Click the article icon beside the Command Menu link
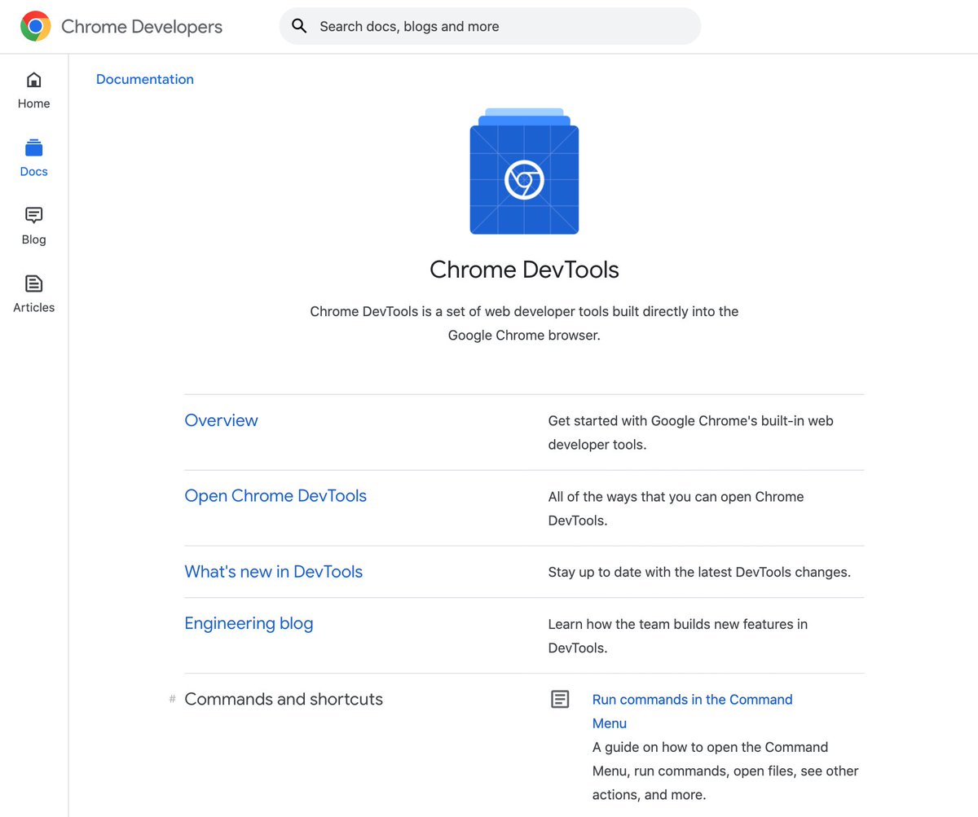This screenshot has height=817, width=978. click(560, 699)
